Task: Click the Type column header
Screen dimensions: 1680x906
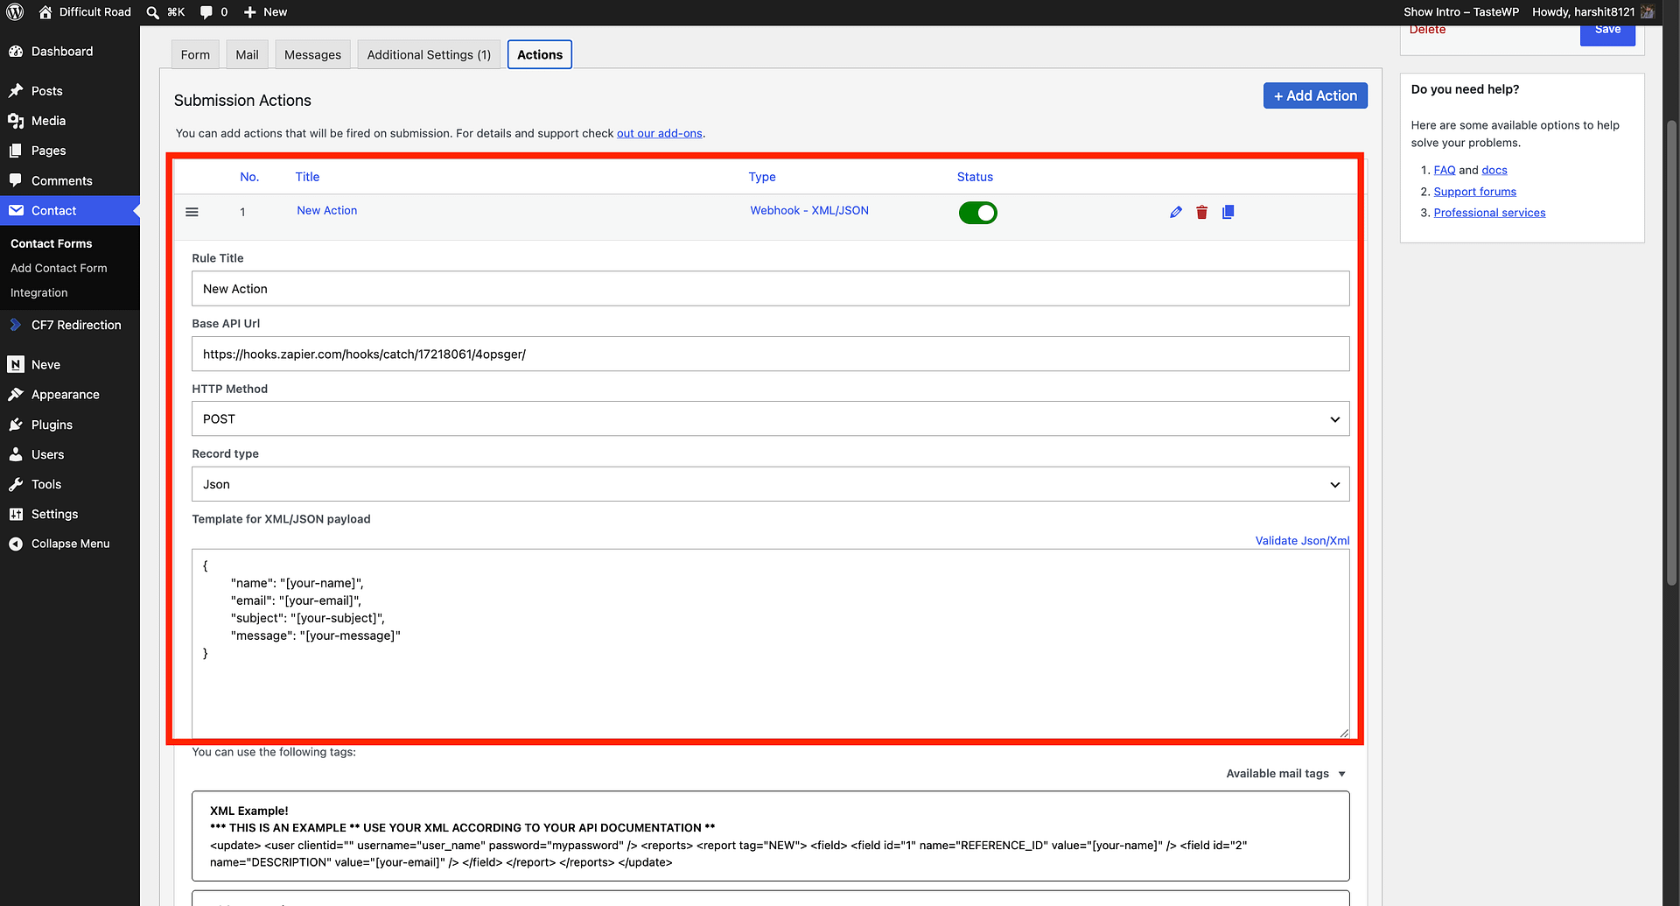Action: [x=762, y=177]
